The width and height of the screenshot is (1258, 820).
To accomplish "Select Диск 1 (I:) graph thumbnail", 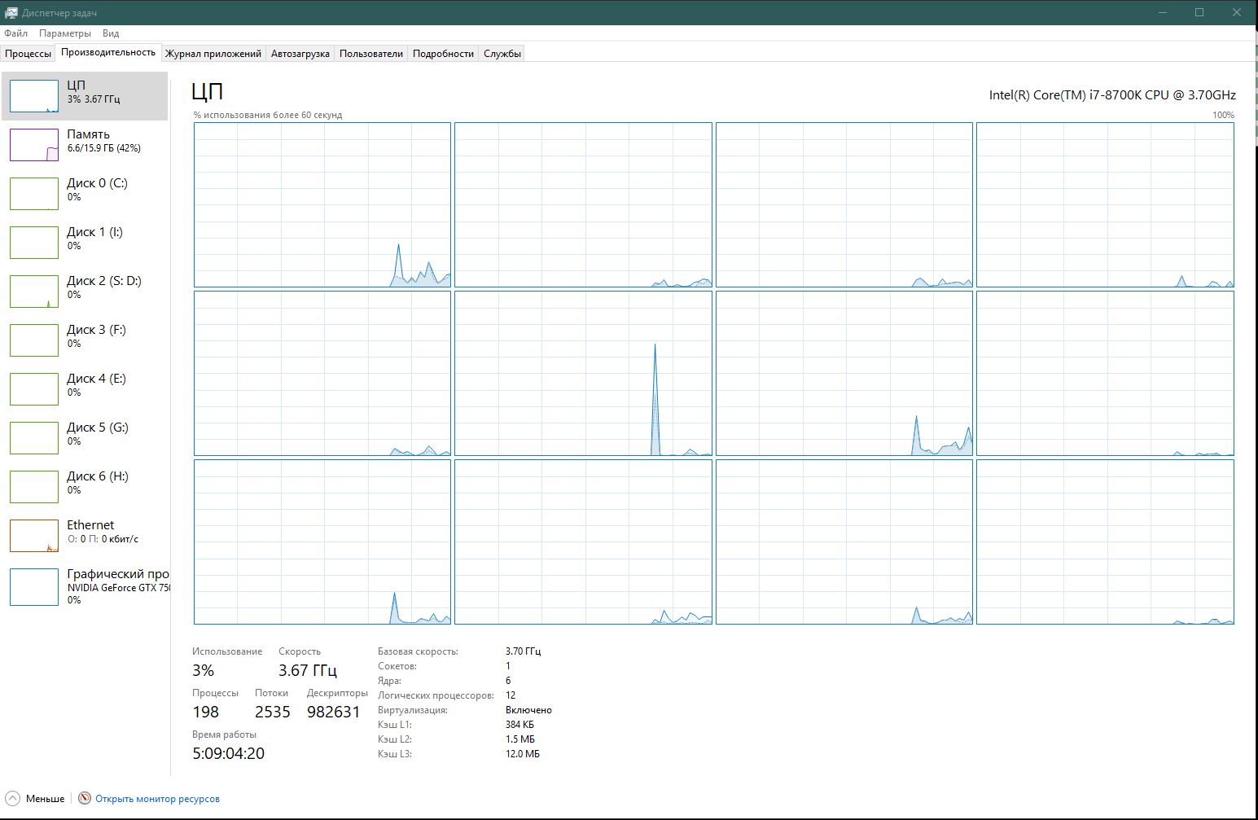I will pyautogui.click(x=34, y=243).
